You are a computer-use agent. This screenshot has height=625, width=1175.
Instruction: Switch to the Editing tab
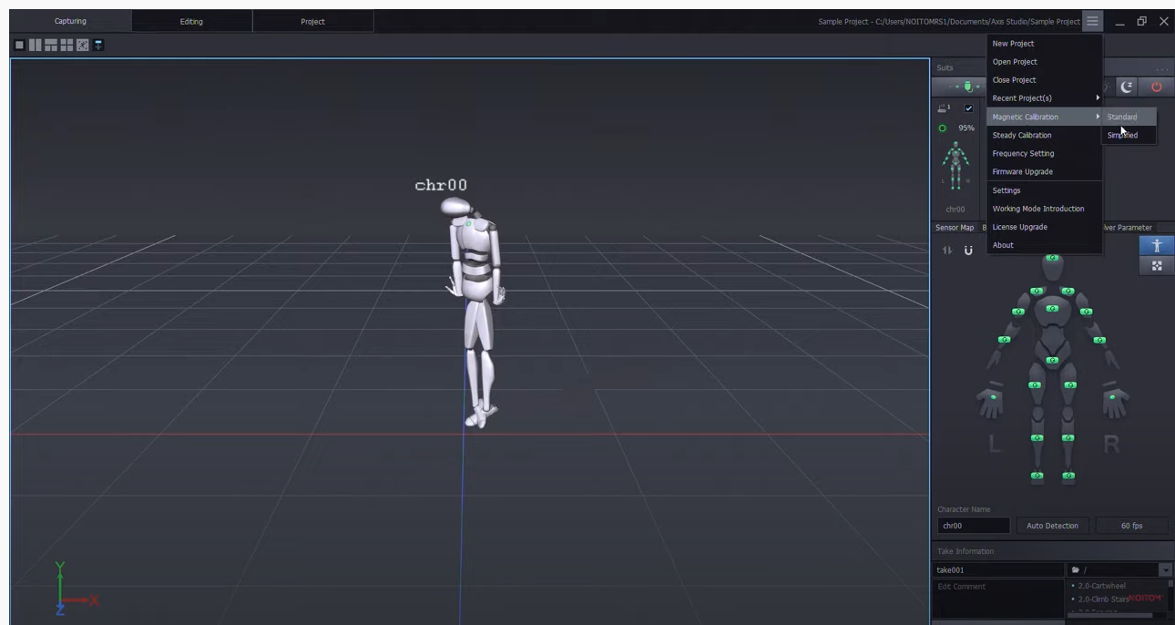coord(191,21)
